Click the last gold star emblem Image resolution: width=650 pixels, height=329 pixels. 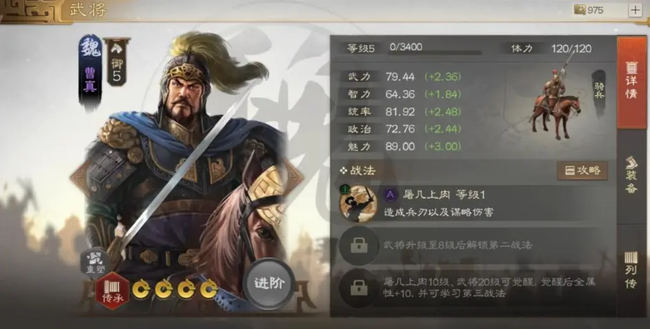[x=208, y=289]
